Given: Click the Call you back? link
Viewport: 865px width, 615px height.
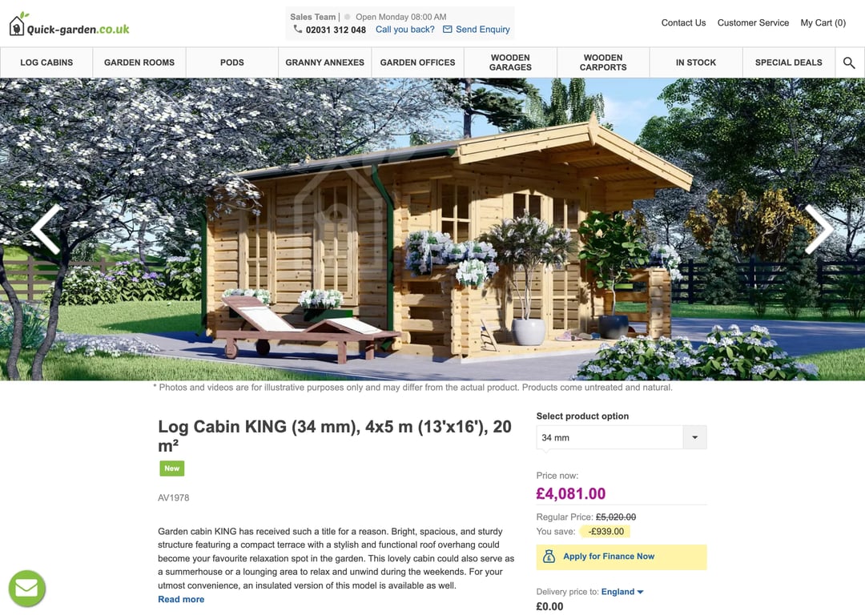Looking at the screenshot, I should pos(405,30).
